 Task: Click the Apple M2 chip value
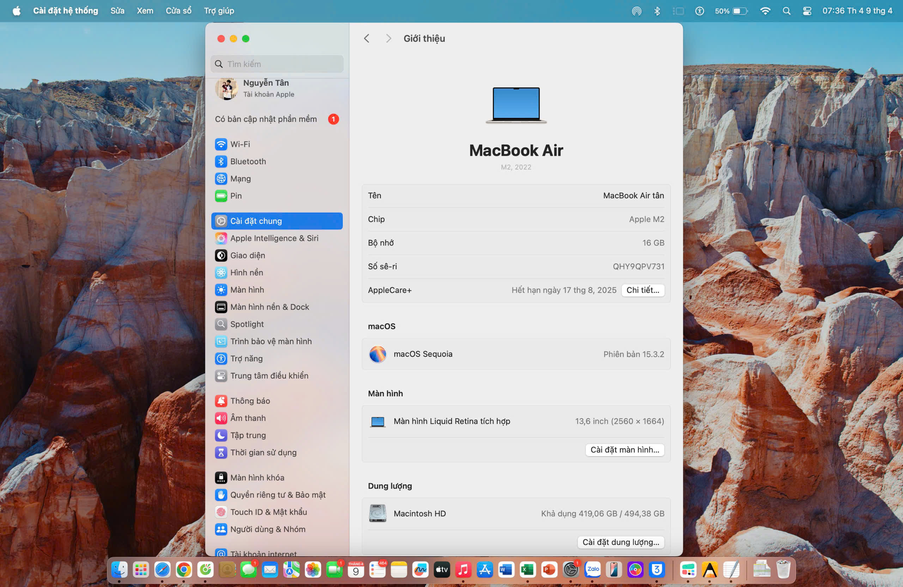[647, 219]
